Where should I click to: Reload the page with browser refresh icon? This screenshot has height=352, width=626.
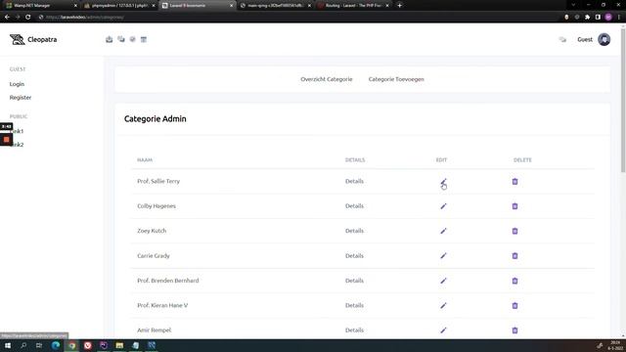[x=28, y=18]
